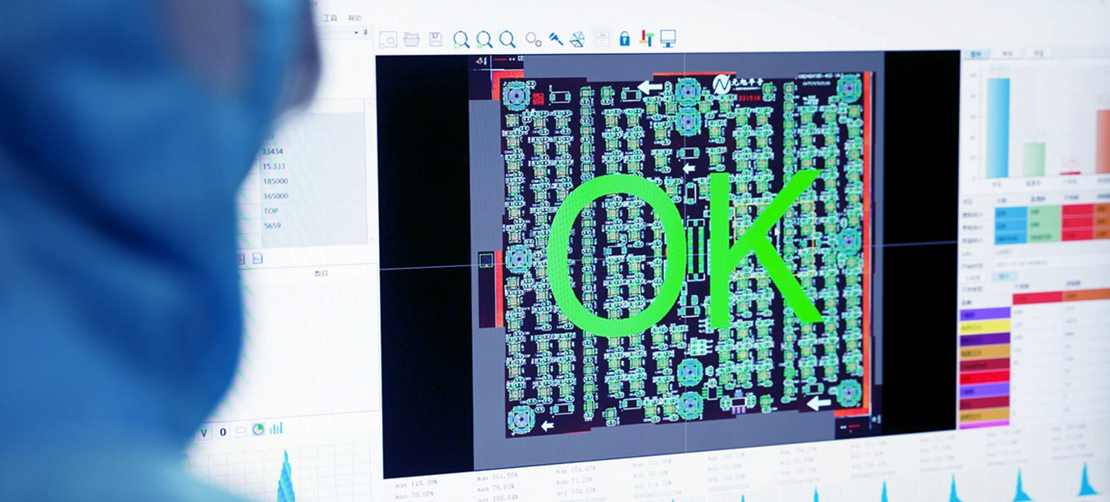Click the value 165000
The height and width of the screenshot is (502, 1110).
pyautogui.click(x=276, y=195)
